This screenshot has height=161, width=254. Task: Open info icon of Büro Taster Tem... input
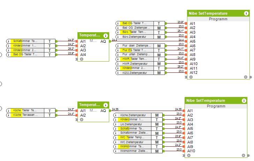pyautogui.click(x=118, y=32)
